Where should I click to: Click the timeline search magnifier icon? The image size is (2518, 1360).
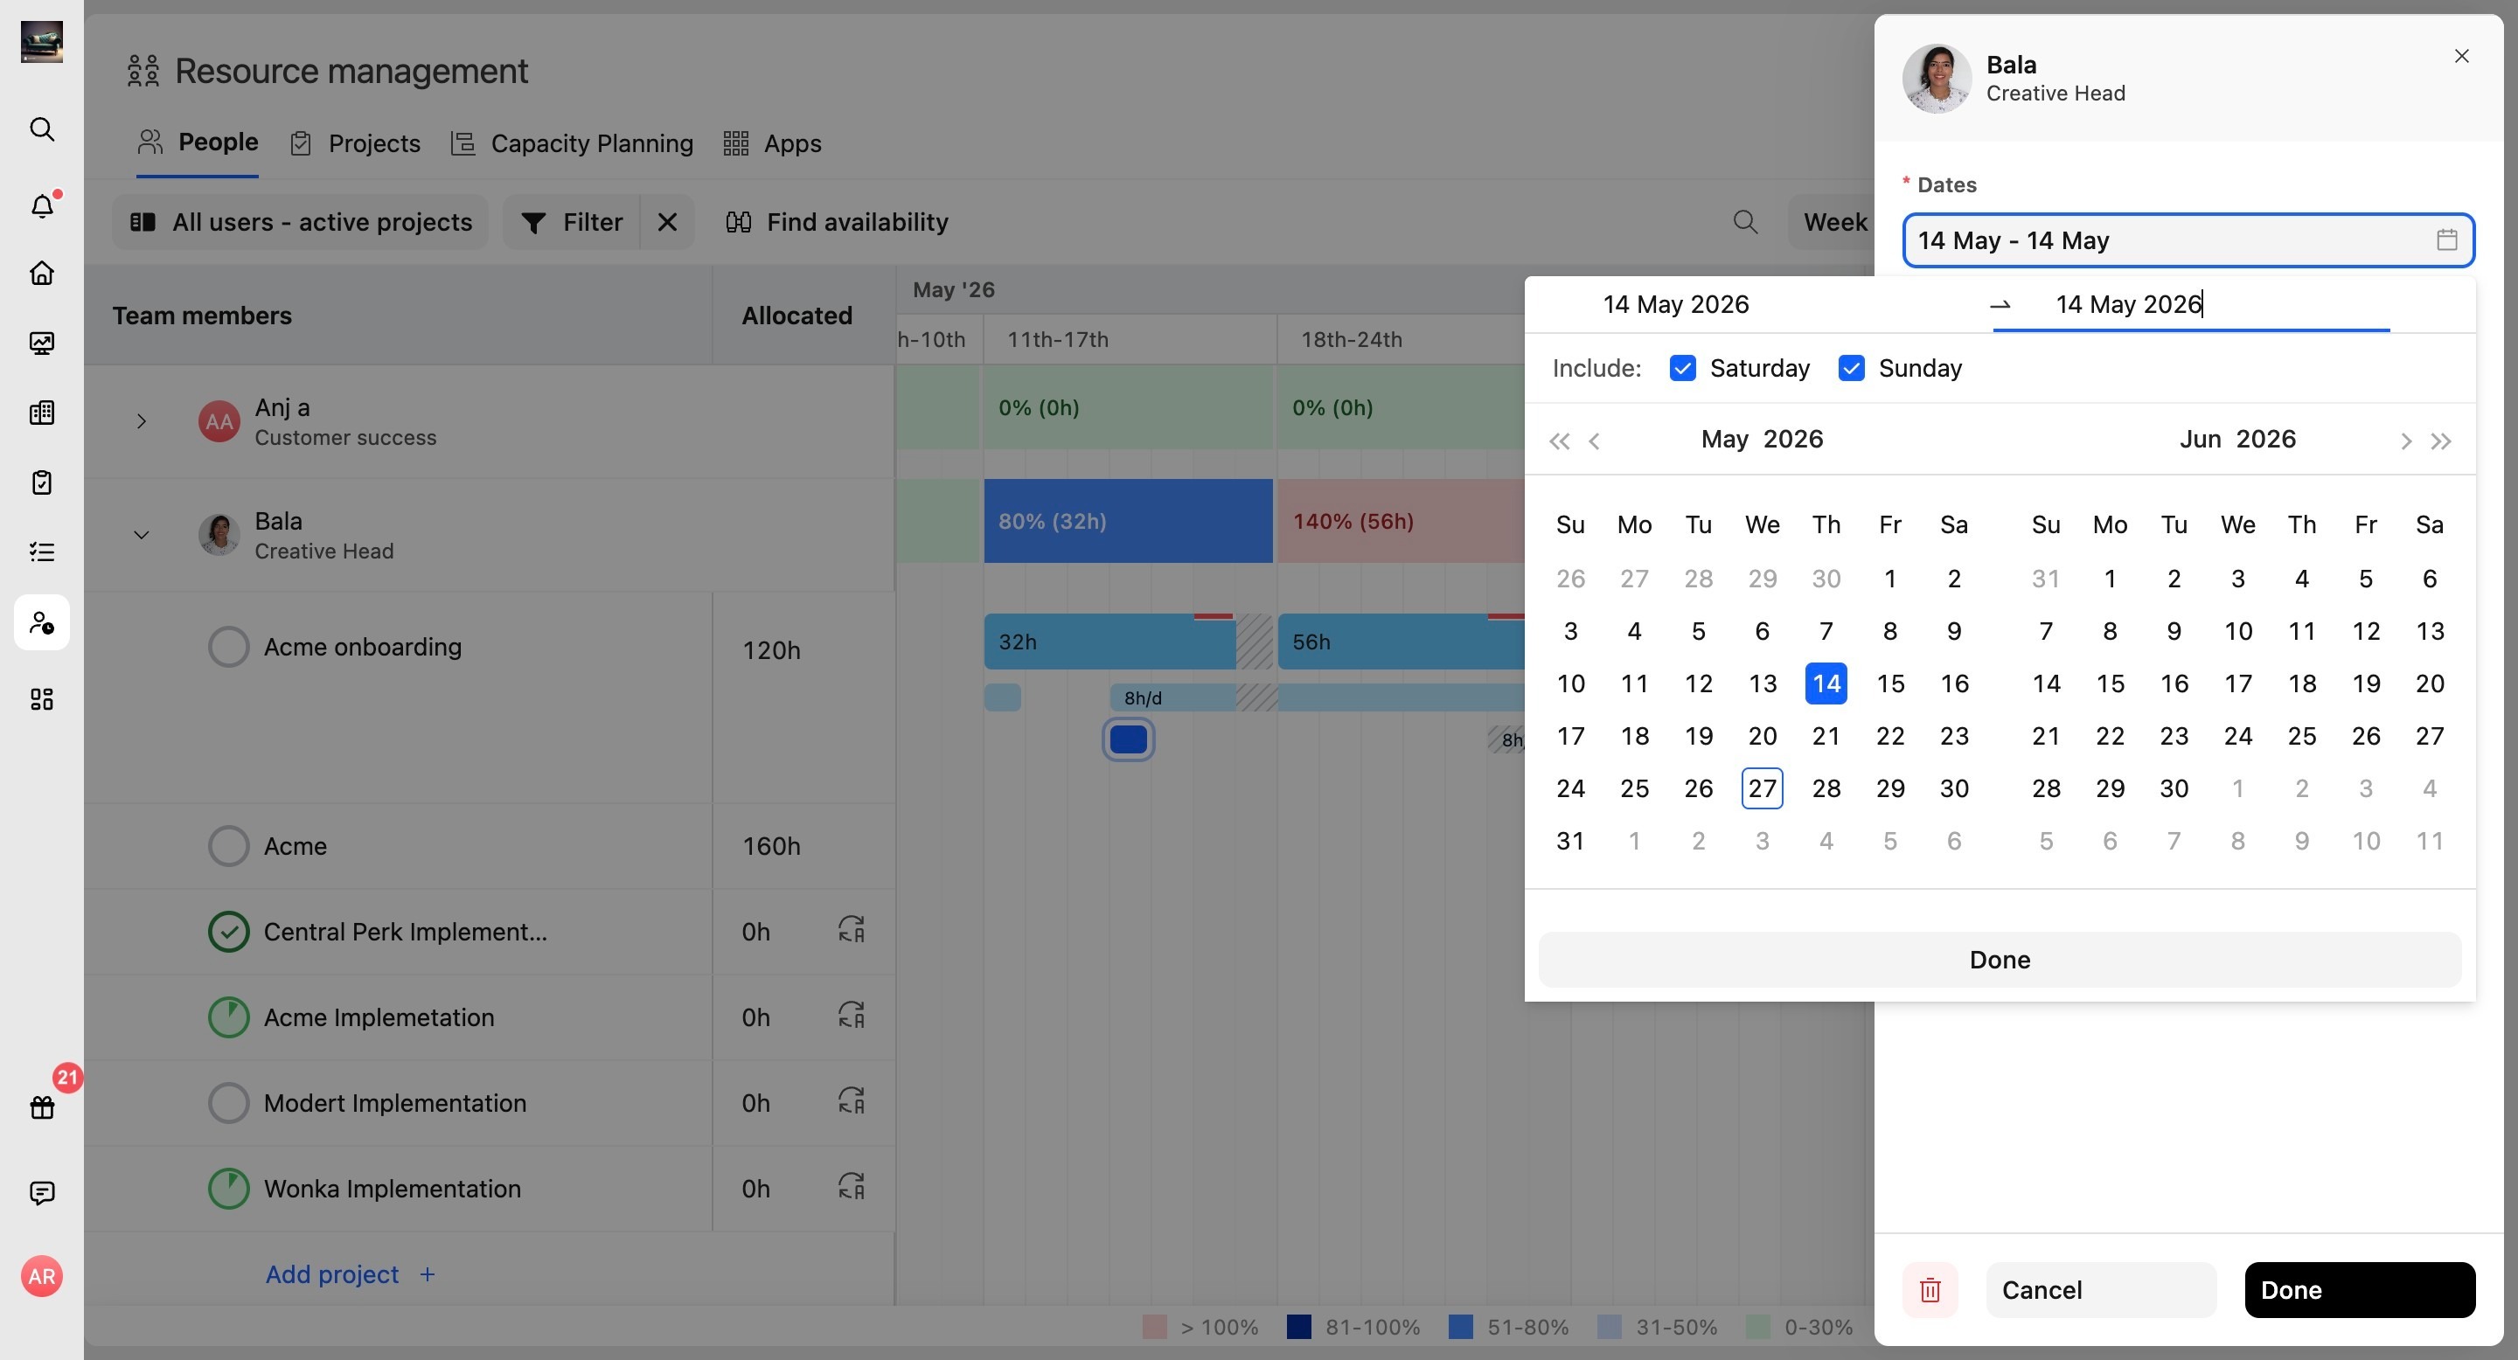[1745, 223]
